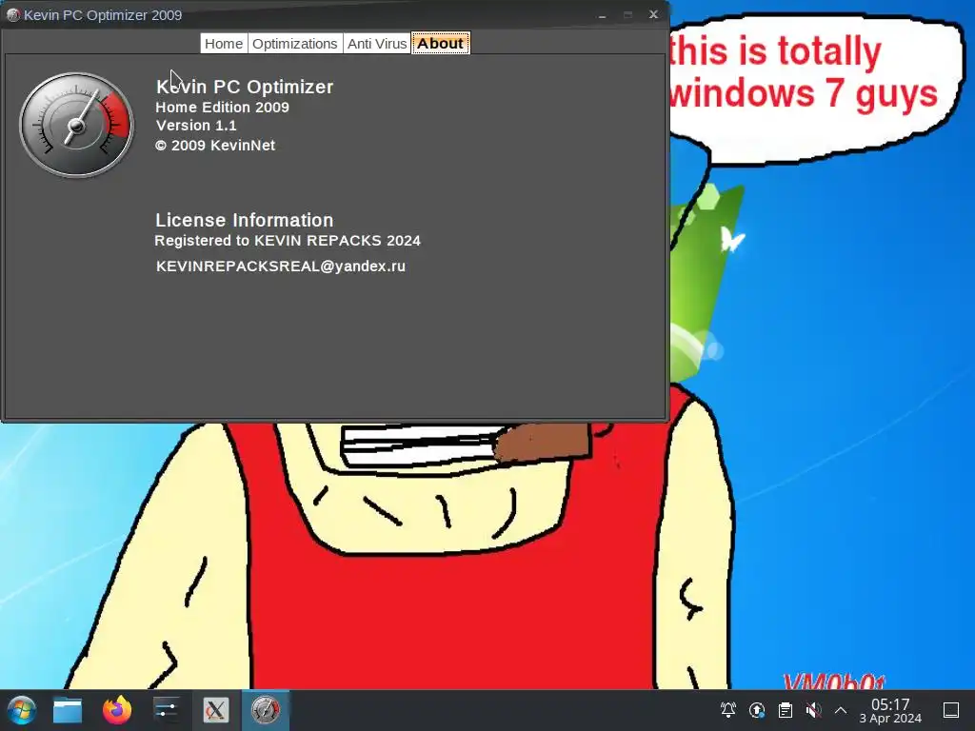Viewport: 975px width, 731px height.
Task: Open the Optimizations tab
Action: (295, 44)
